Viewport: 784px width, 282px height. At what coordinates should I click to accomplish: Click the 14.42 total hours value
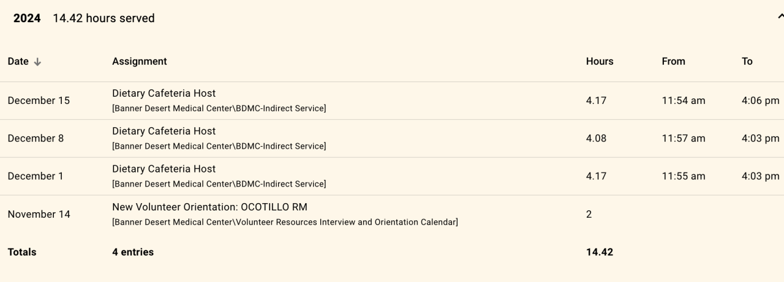click(599, 252)
